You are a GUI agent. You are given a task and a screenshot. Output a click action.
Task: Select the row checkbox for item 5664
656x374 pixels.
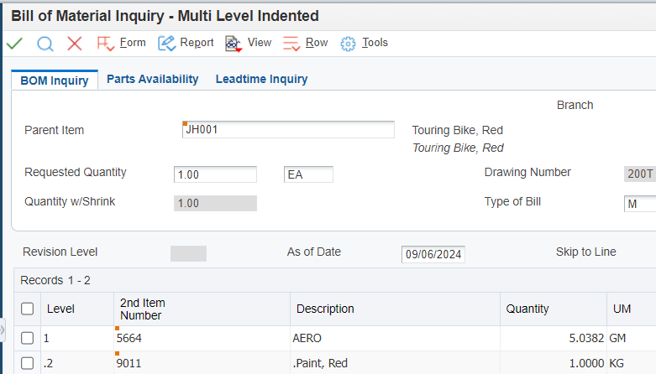coord(27,338)
